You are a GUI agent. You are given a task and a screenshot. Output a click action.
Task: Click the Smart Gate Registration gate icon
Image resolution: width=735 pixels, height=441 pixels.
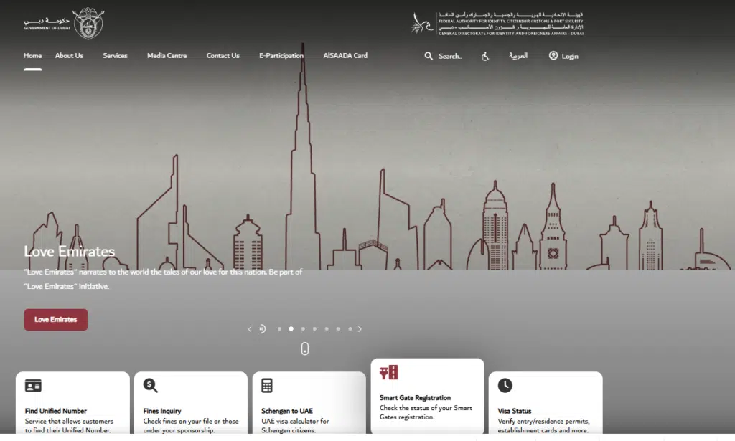389,374
